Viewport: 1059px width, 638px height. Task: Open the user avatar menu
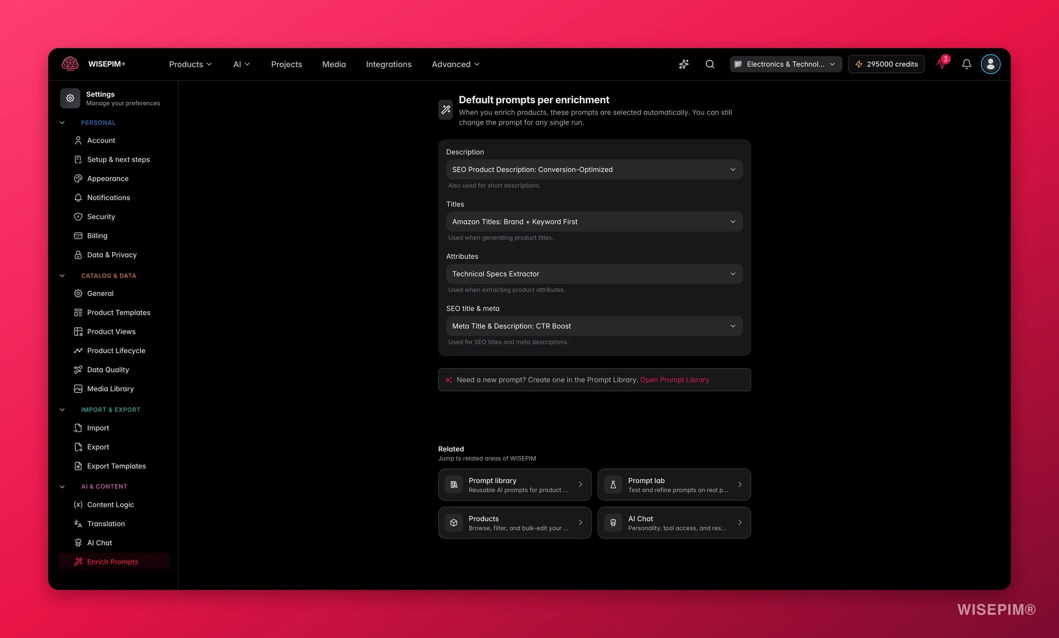tap(990, 64)
